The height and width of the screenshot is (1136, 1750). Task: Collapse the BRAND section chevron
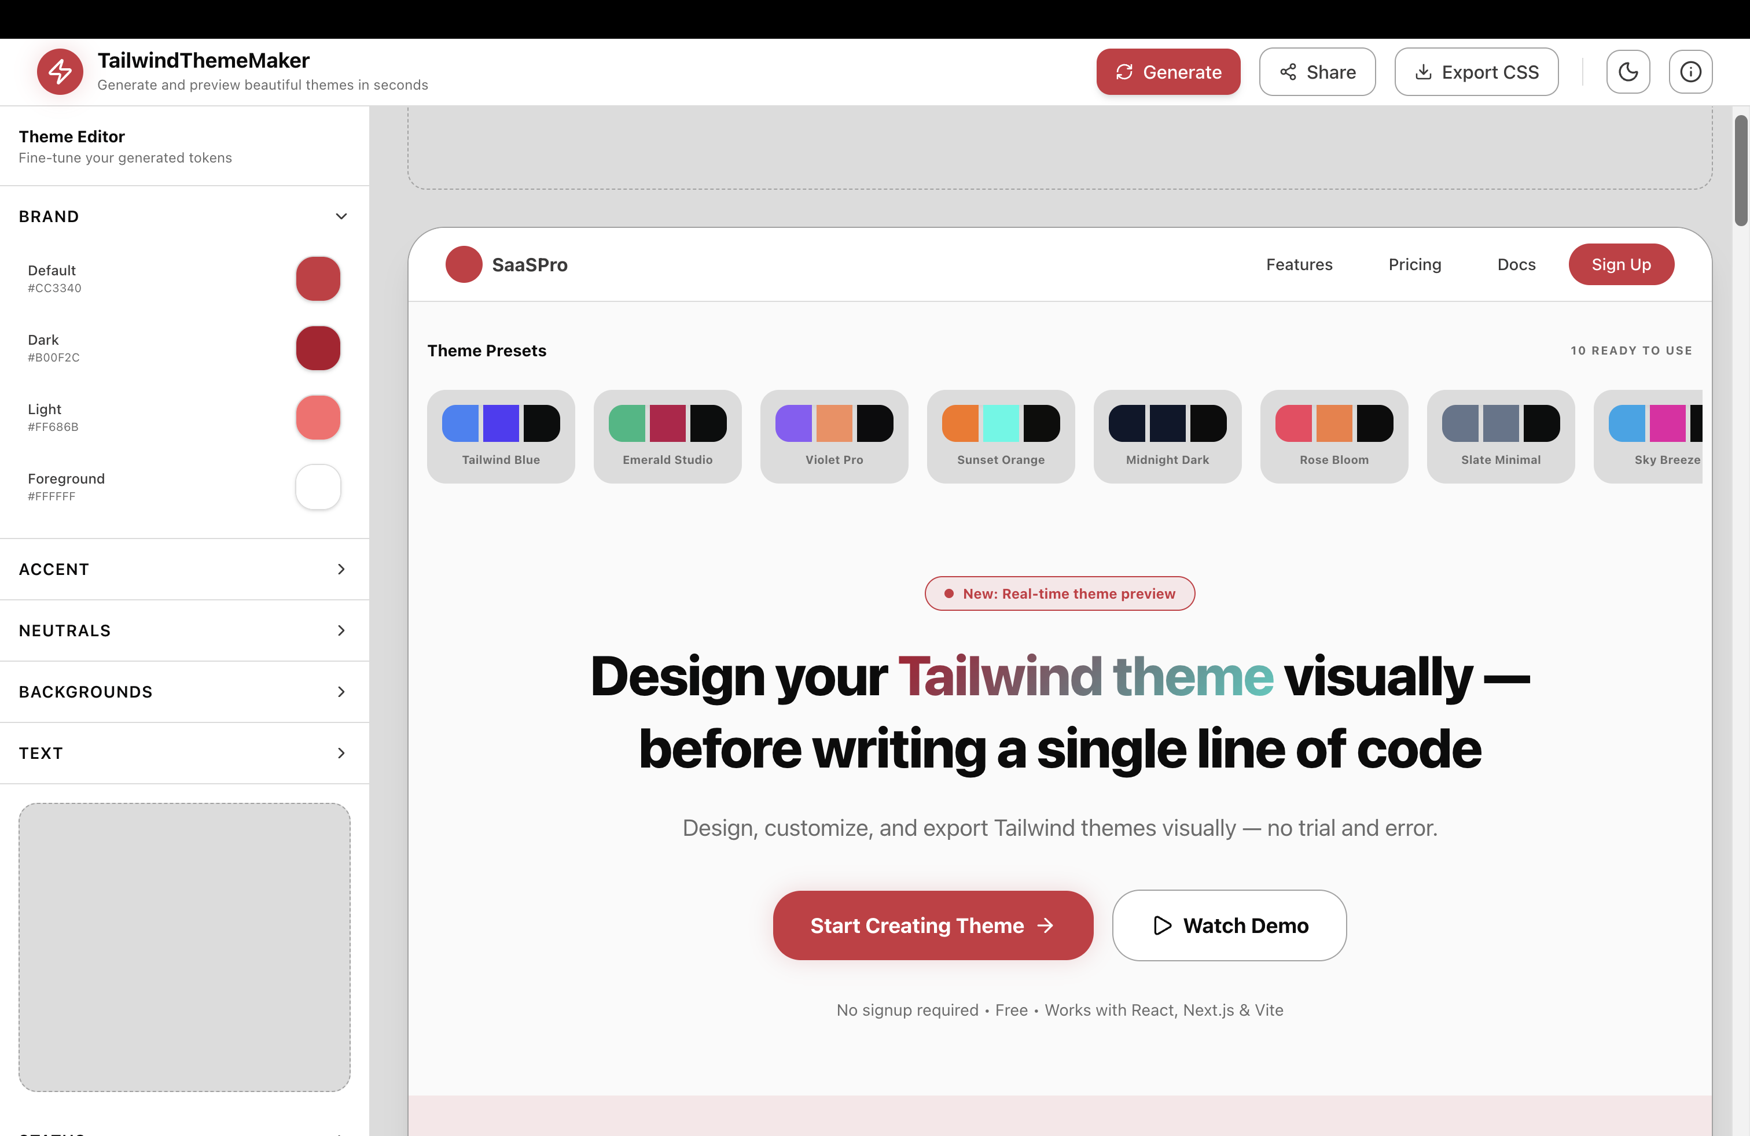(341, 217)
